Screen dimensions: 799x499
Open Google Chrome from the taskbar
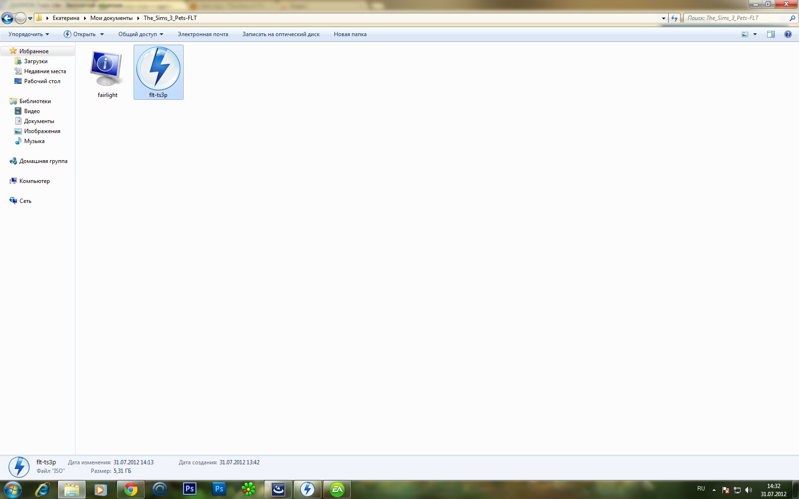[x=130, y=489]
